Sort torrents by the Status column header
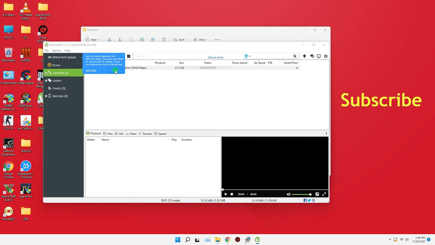Screen dimensions: 435x245 point(208,63)
